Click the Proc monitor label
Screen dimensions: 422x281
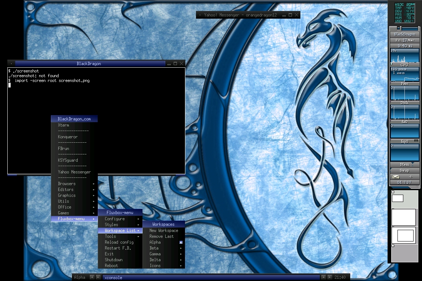404,84
